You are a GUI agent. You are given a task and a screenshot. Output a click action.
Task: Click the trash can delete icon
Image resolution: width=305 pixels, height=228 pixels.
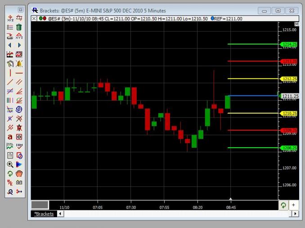point(19,27)
